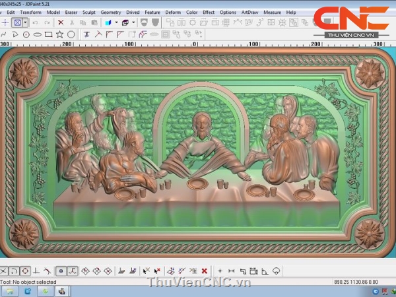Click the perpendicular snap icon

[36, 271]
